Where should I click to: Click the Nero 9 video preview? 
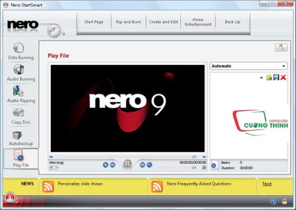[128, 108]
